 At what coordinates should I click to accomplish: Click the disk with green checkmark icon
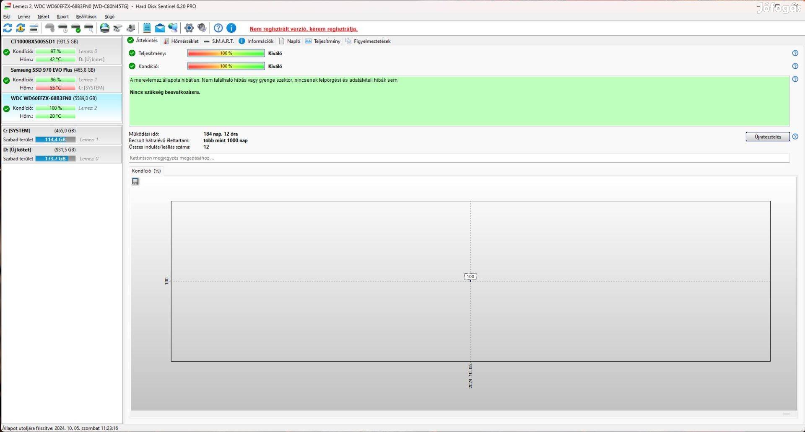tap(76, 28)
